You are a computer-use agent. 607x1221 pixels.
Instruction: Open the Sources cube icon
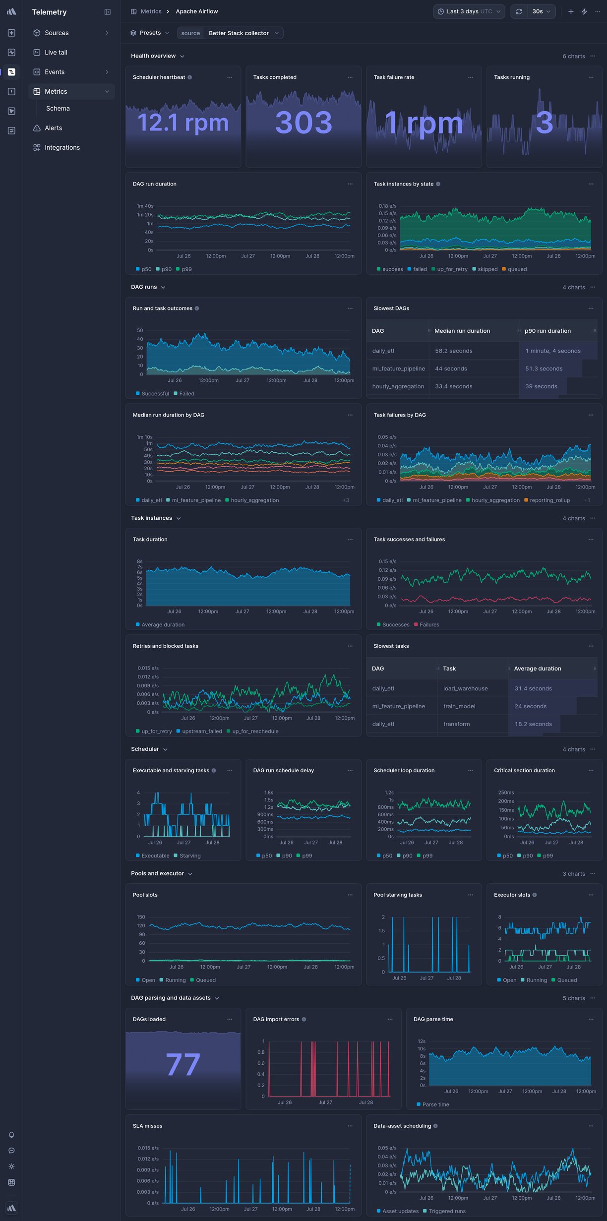click(37, 33)
